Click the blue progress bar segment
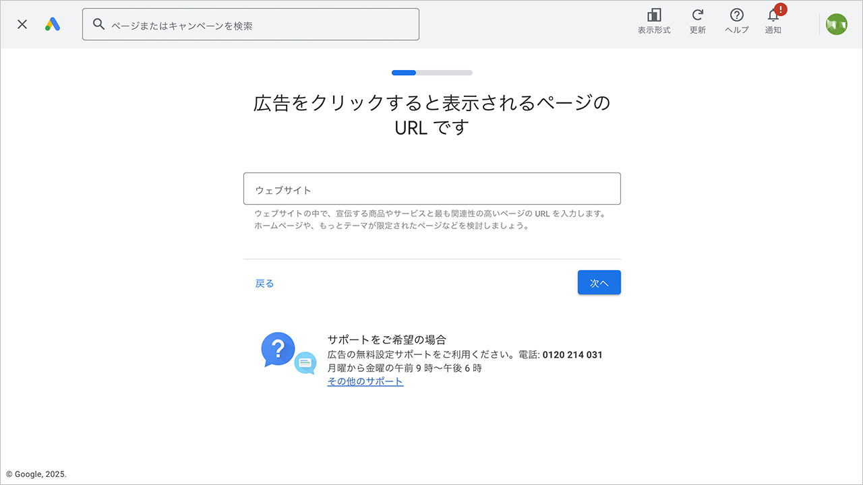 [405, 72]
